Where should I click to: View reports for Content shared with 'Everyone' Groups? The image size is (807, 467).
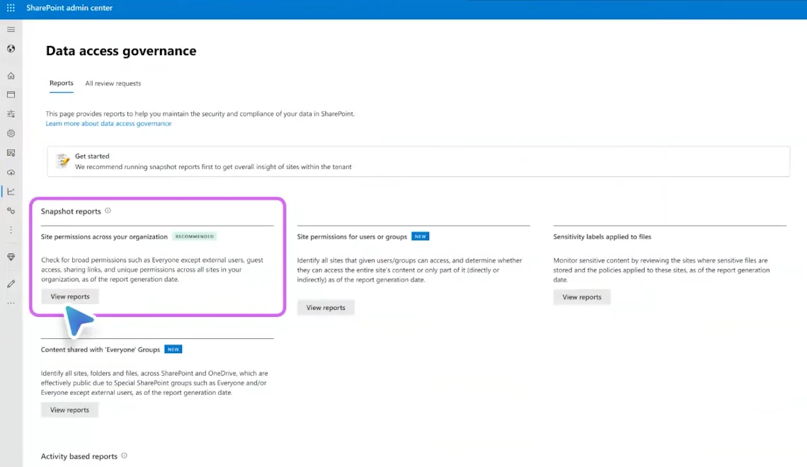point(69,410)
